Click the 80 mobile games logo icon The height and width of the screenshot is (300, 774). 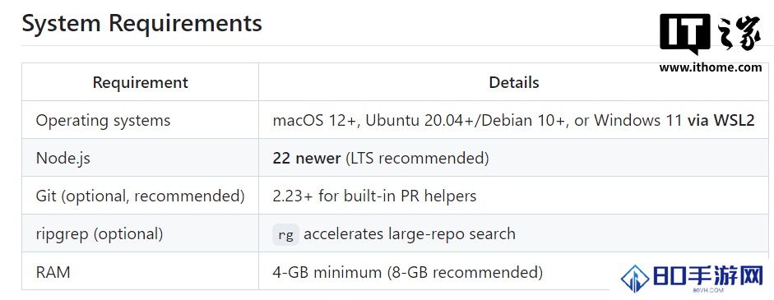692,279
